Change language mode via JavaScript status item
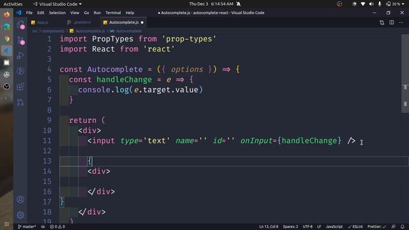The image size is (409, 230). pos(334,227)
